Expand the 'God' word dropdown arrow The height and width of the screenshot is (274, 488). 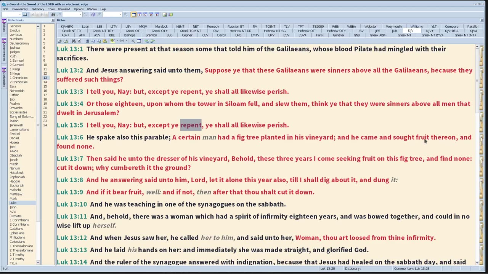click(x=127, y=41)
